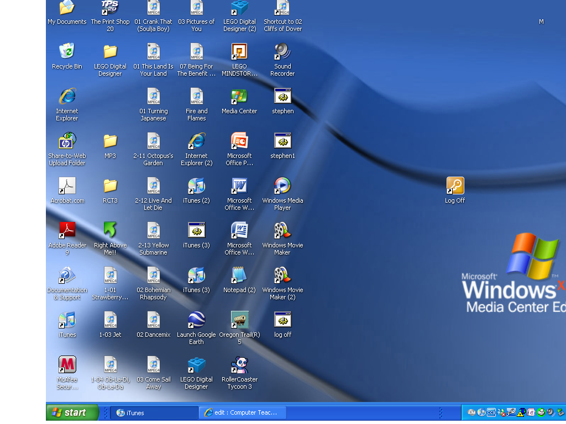Select McAfee Security desktop shortcut

67,373
